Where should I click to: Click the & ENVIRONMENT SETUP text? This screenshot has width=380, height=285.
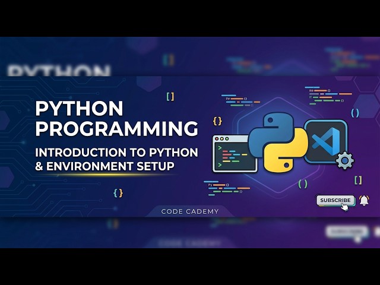tap(104, 166)
